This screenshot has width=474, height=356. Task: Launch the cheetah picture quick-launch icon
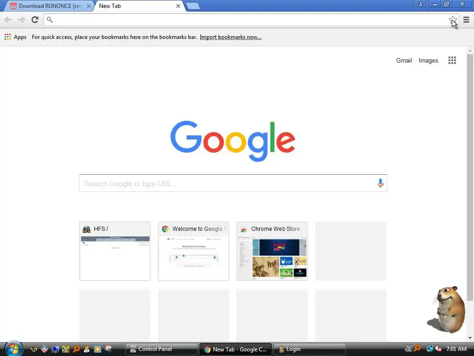(x=66, y=349)
